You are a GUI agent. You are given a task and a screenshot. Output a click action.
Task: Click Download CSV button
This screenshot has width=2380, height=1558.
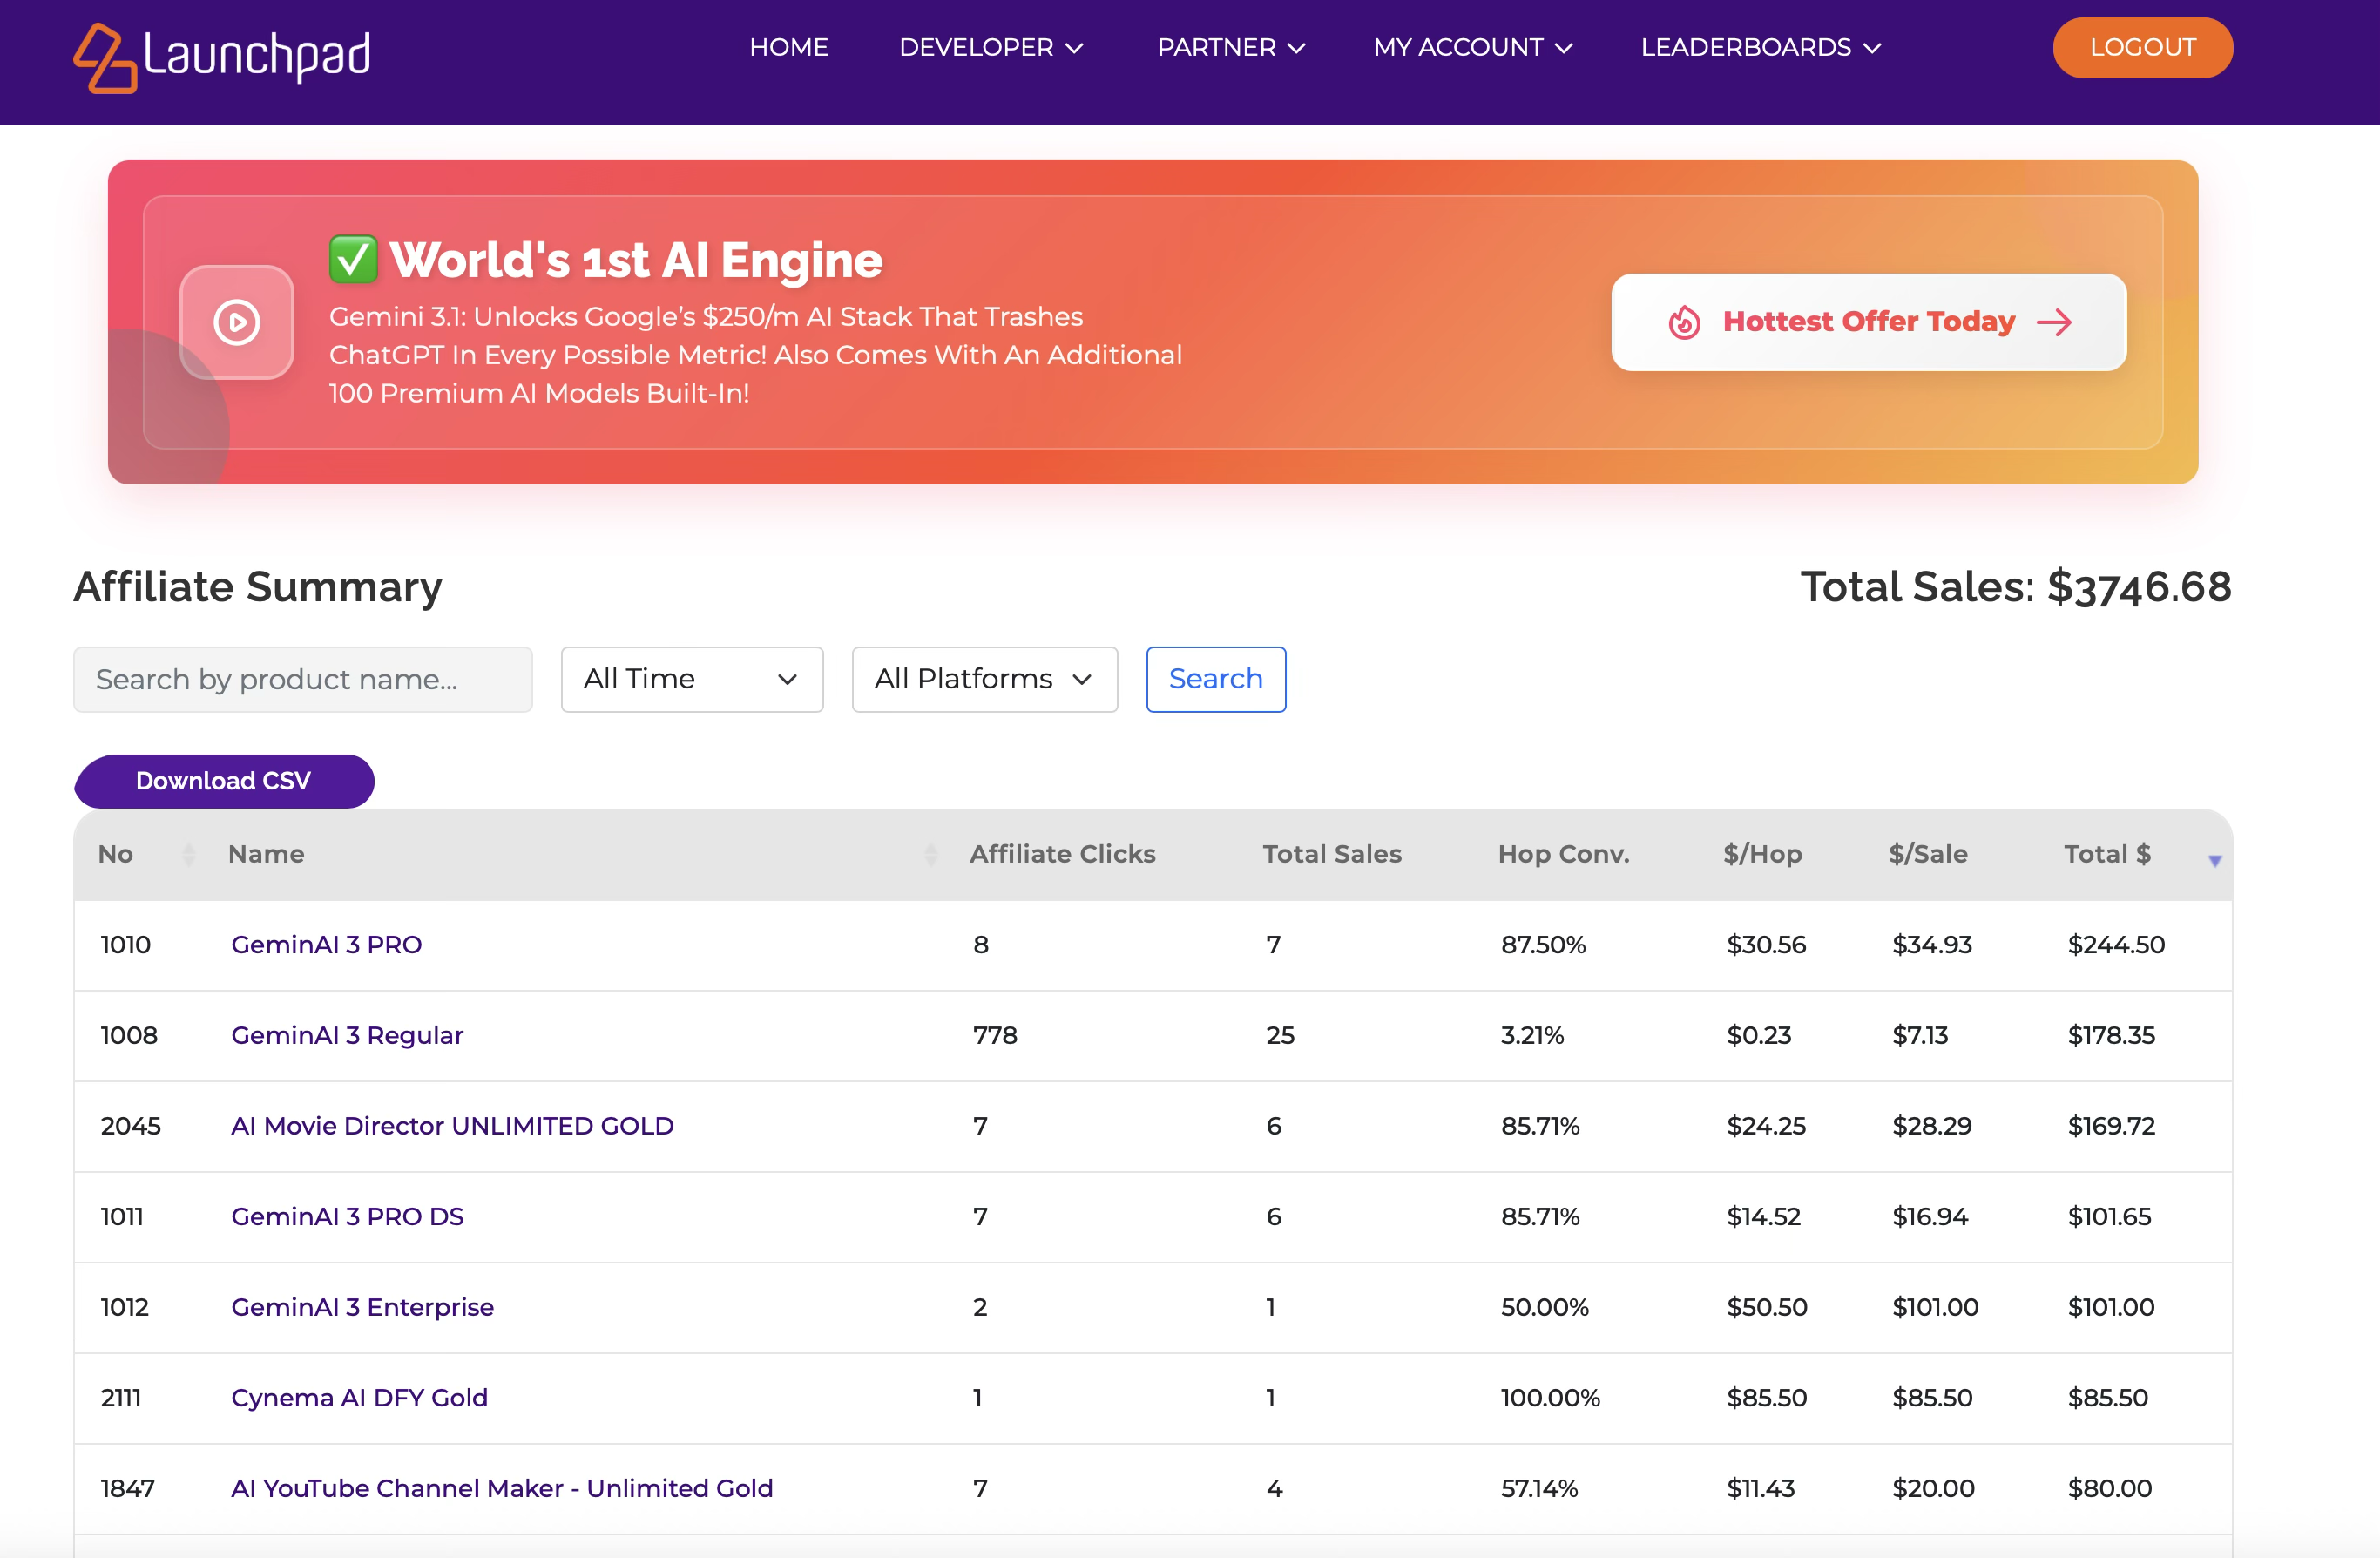tap(224, 781)
